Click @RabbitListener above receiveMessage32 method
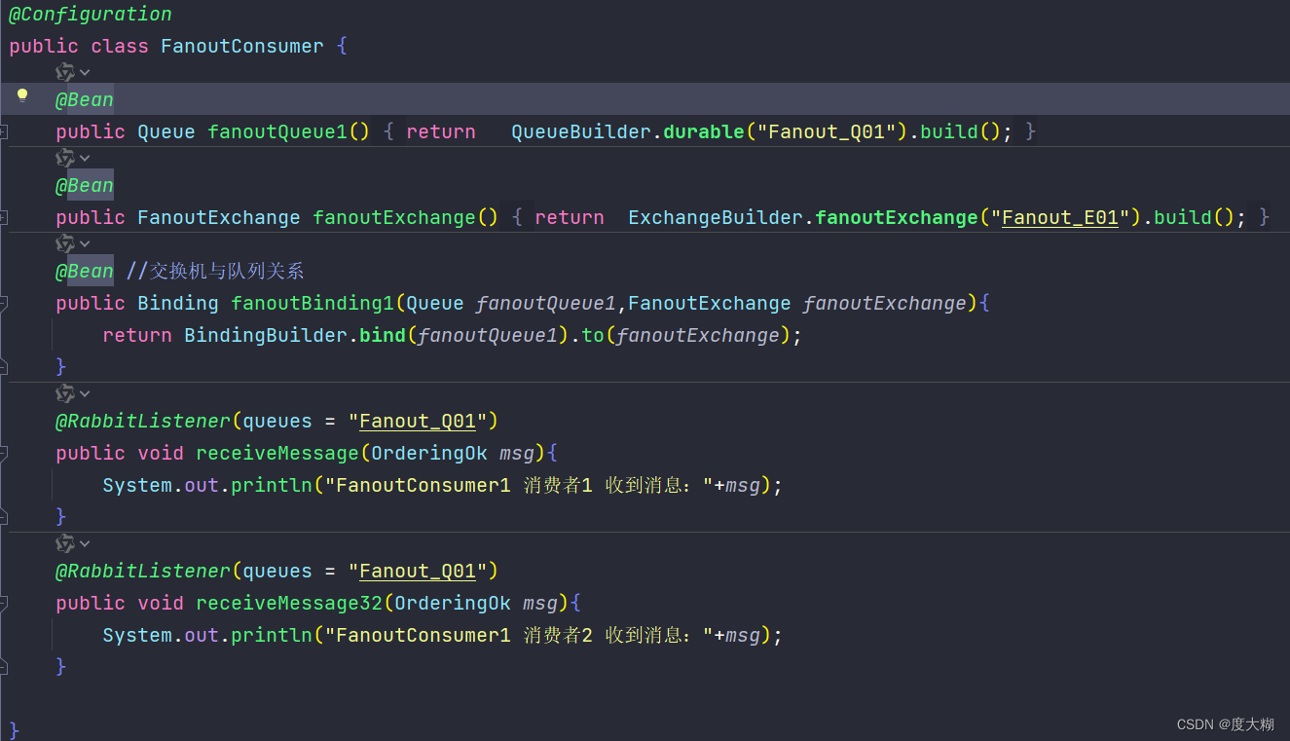 (143, 571)
